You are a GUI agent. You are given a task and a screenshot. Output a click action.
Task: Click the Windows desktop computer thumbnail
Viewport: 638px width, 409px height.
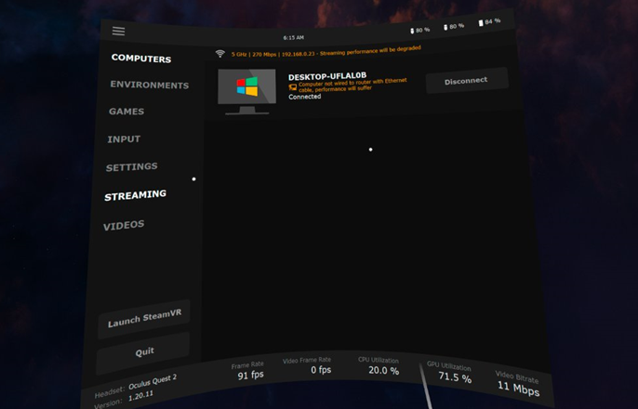[x=247, y=92]
